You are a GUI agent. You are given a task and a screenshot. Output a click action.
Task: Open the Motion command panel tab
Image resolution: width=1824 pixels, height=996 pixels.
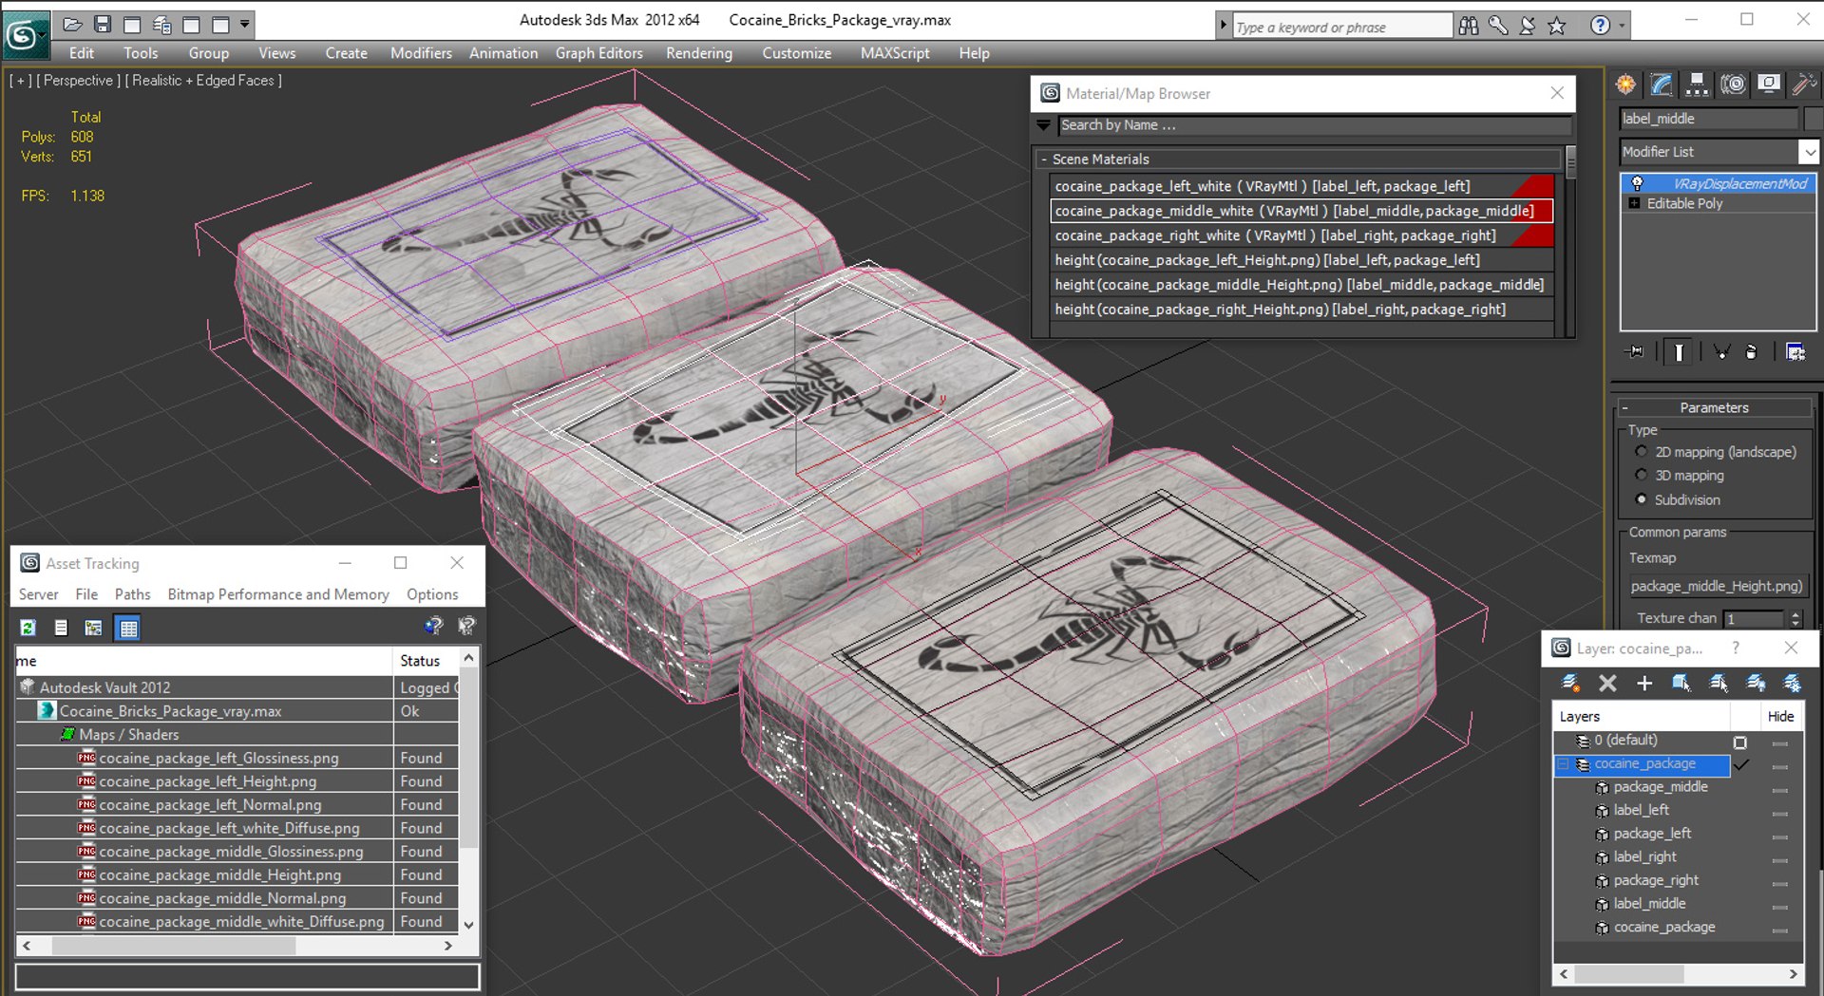1733,85
